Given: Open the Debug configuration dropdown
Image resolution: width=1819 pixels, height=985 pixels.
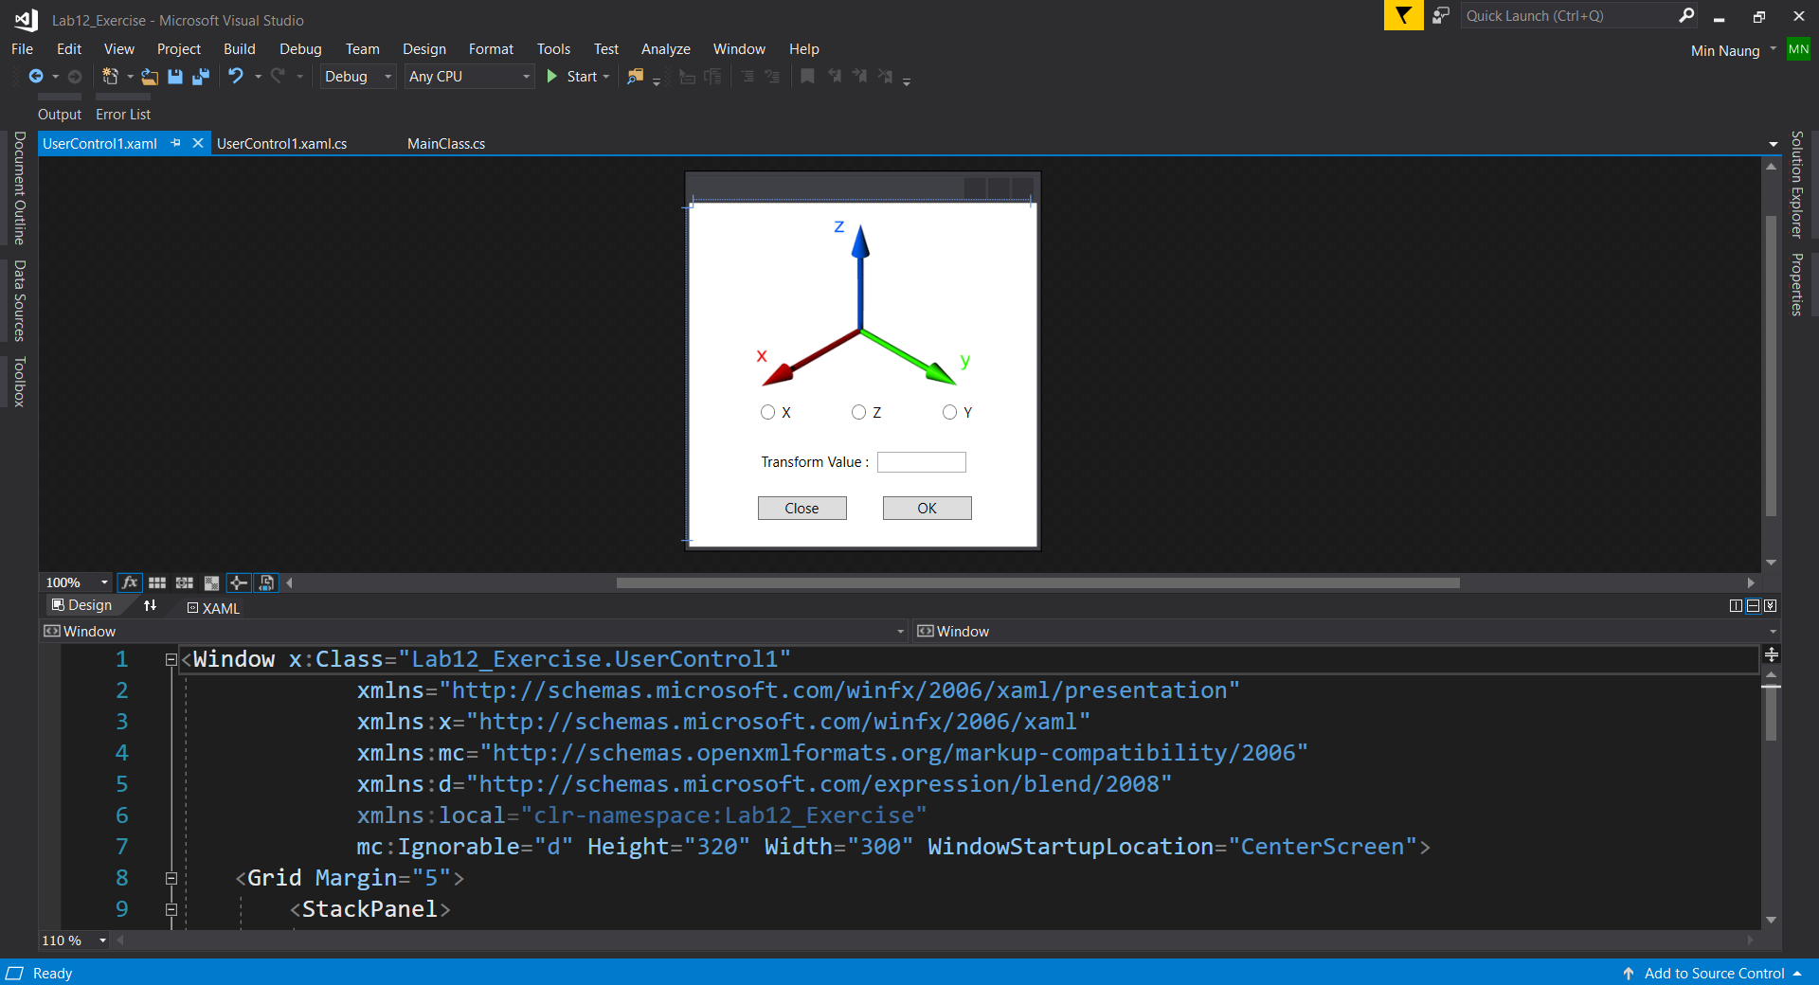Looking at the screenshot, I should click(x=387, y=77).
